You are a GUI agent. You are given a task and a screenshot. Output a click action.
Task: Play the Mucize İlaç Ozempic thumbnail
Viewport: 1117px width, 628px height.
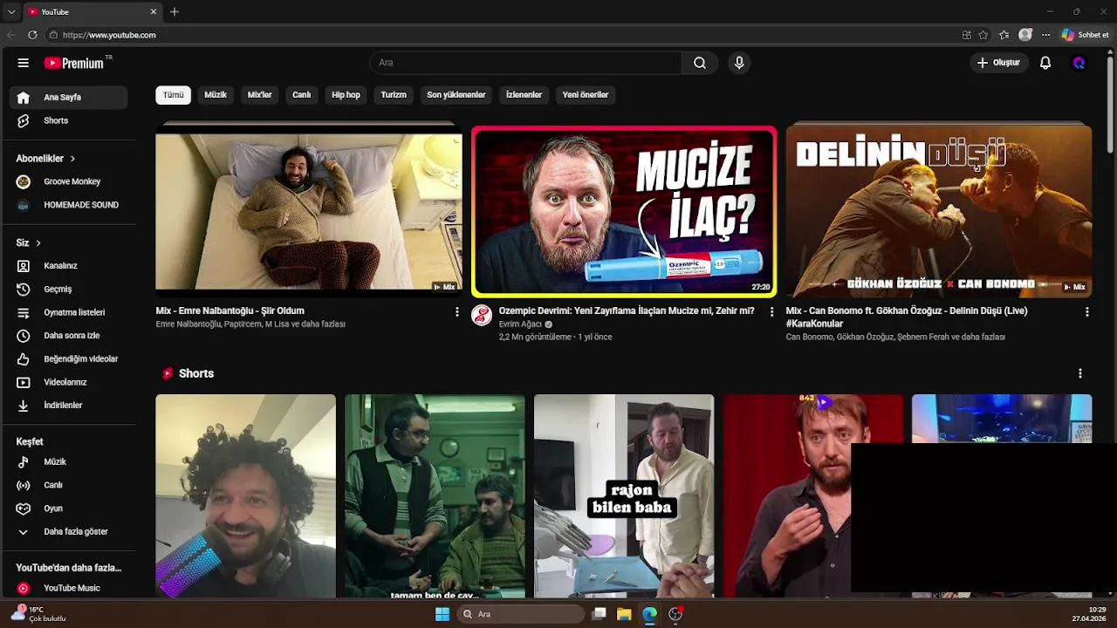[x=624, y=212]
